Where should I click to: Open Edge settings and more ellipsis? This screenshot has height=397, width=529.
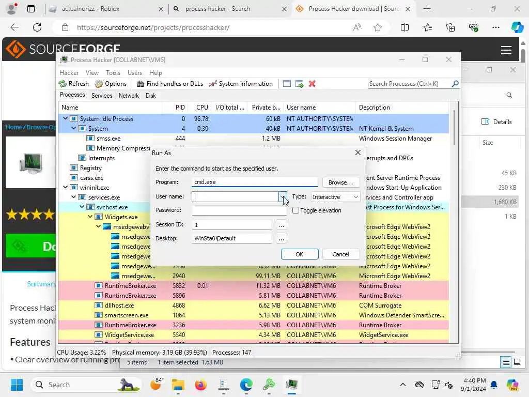495,27
